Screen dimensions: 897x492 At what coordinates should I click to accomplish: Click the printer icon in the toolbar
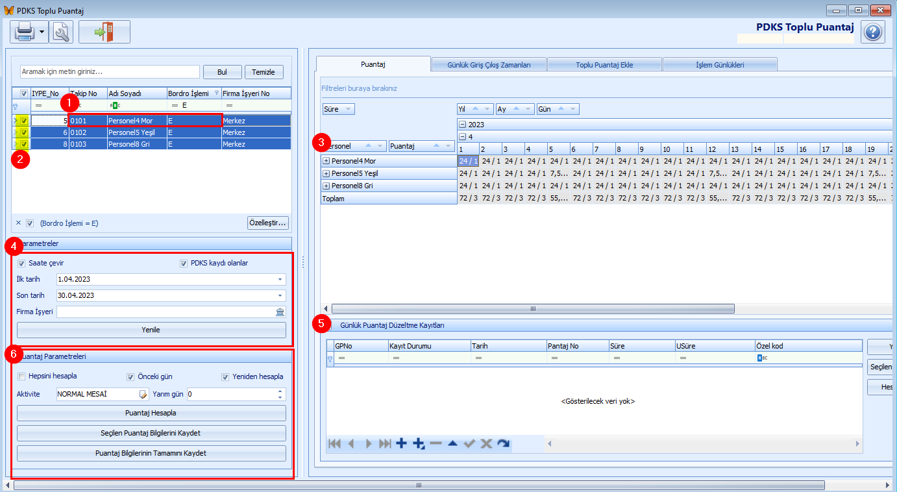[x=23, y=32]
